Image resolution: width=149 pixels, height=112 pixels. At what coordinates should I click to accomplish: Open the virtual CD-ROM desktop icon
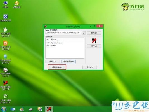[x=17, y=4]
